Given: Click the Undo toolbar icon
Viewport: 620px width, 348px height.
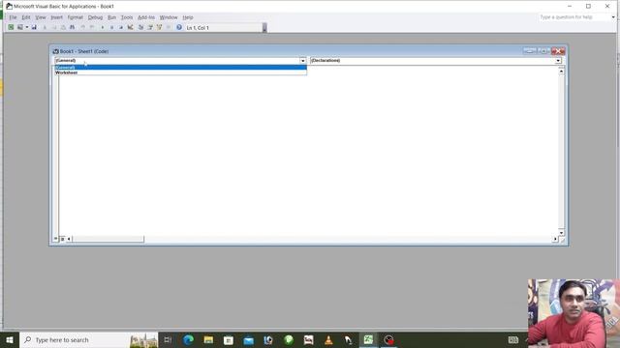Looking at the screenshot, I should pos(82,27).
